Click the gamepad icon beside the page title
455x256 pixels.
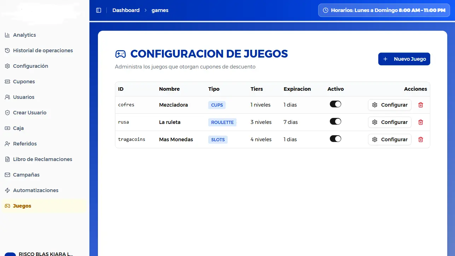click(121, 54)
